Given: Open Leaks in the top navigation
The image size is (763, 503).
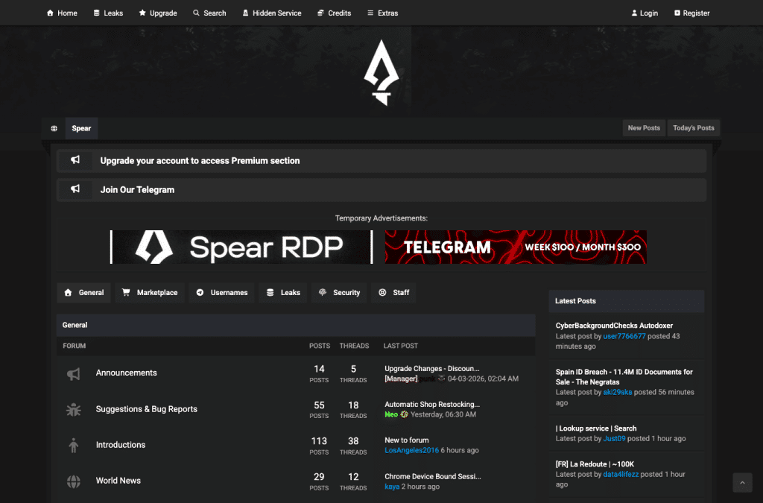Looking at the screenshot, I should pos(108,13).
